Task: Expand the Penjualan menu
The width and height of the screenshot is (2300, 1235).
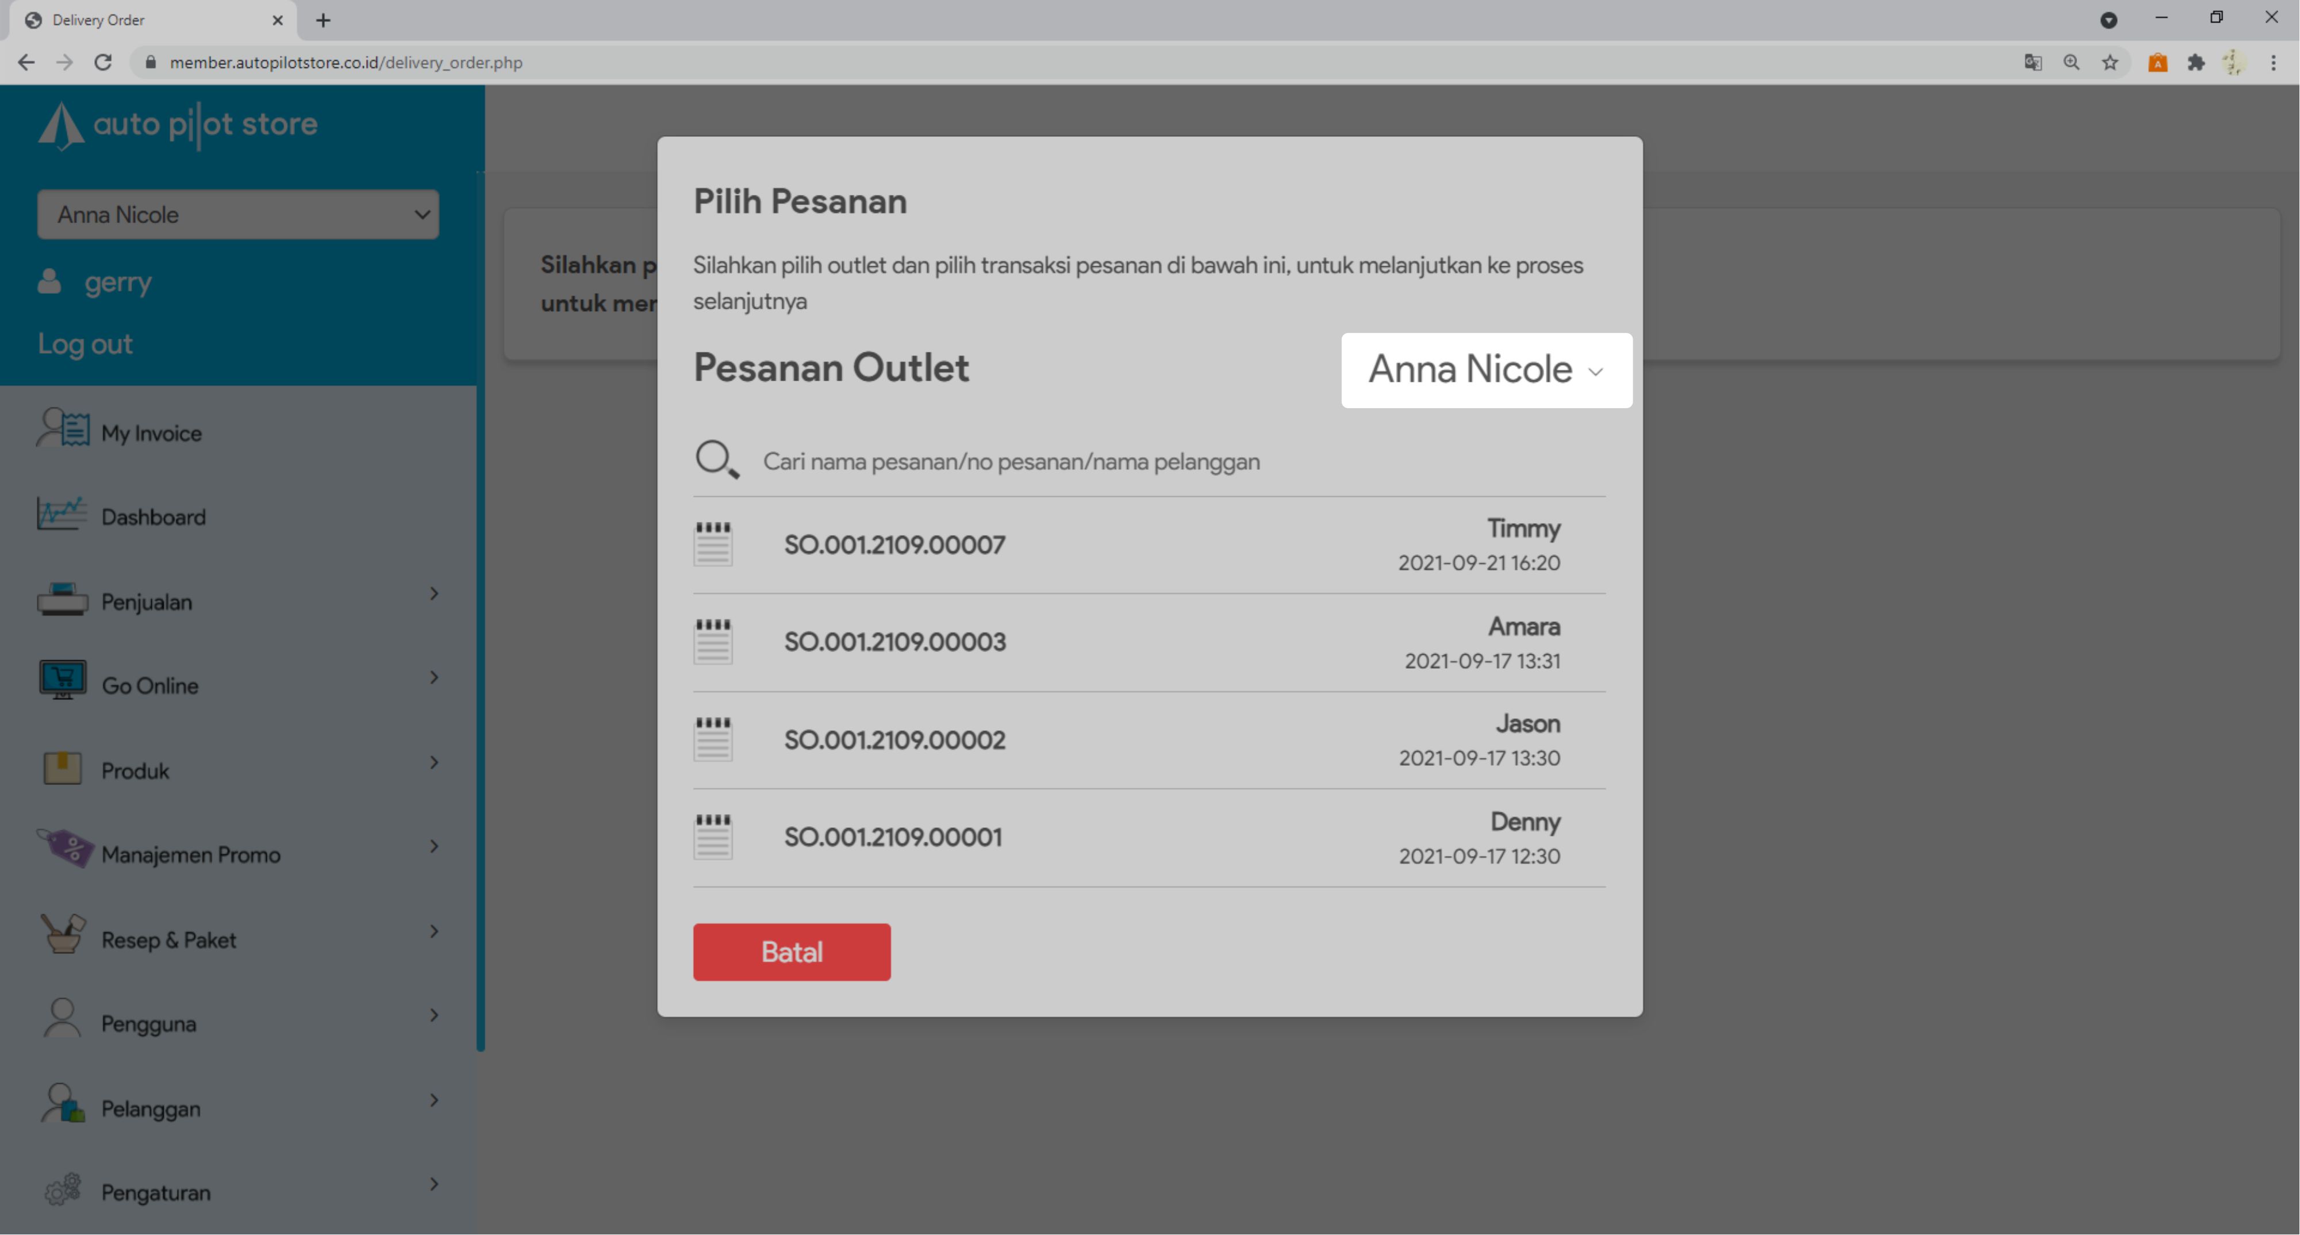Action: [434, 594]
